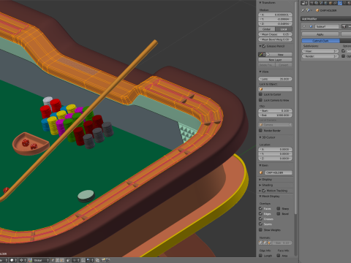Open the Global transform orientation dropdown
This screenshot has height=263, width=351.
[x=41, y=260]
